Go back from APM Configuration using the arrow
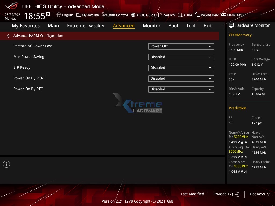Viewport: 275px width, 206px height. point(9,36)
